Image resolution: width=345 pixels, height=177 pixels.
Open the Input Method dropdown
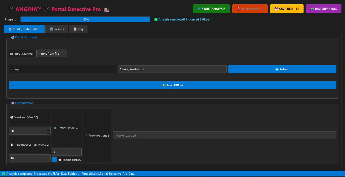pos(52,53)
